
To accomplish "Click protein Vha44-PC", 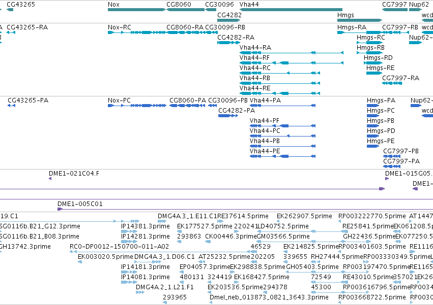I will pos(282,136).
